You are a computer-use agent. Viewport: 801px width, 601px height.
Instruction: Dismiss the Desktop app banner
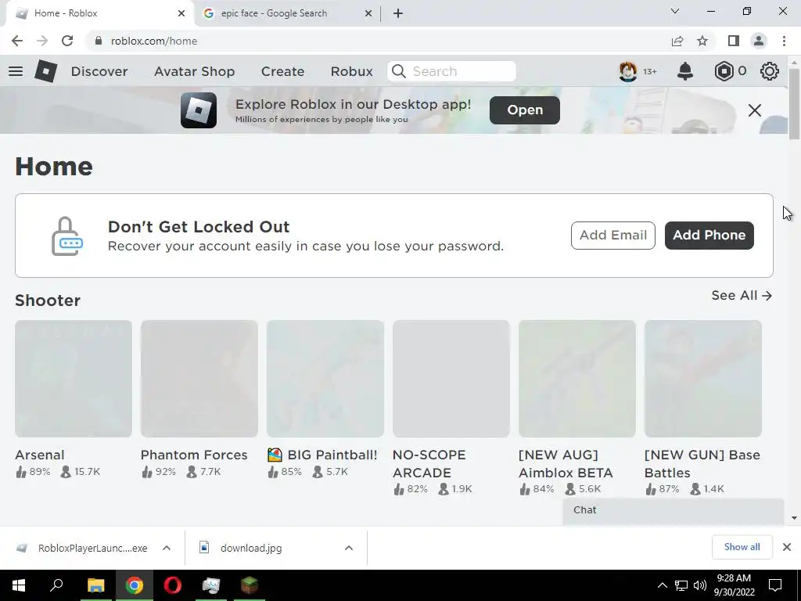(755, 110)
